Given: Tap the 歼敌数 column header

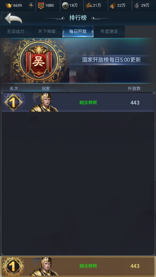Looking at the screenshot, I should tap(134, 89).
